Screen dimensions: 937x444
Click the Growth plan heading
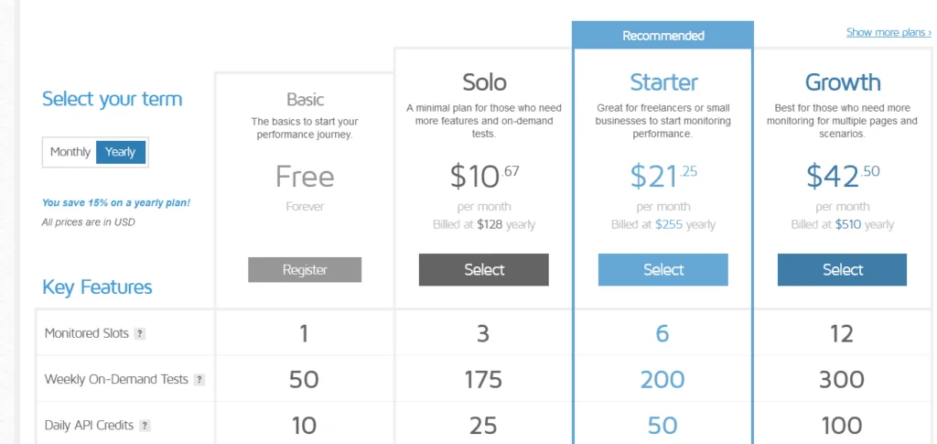click(x=843, y=82)
